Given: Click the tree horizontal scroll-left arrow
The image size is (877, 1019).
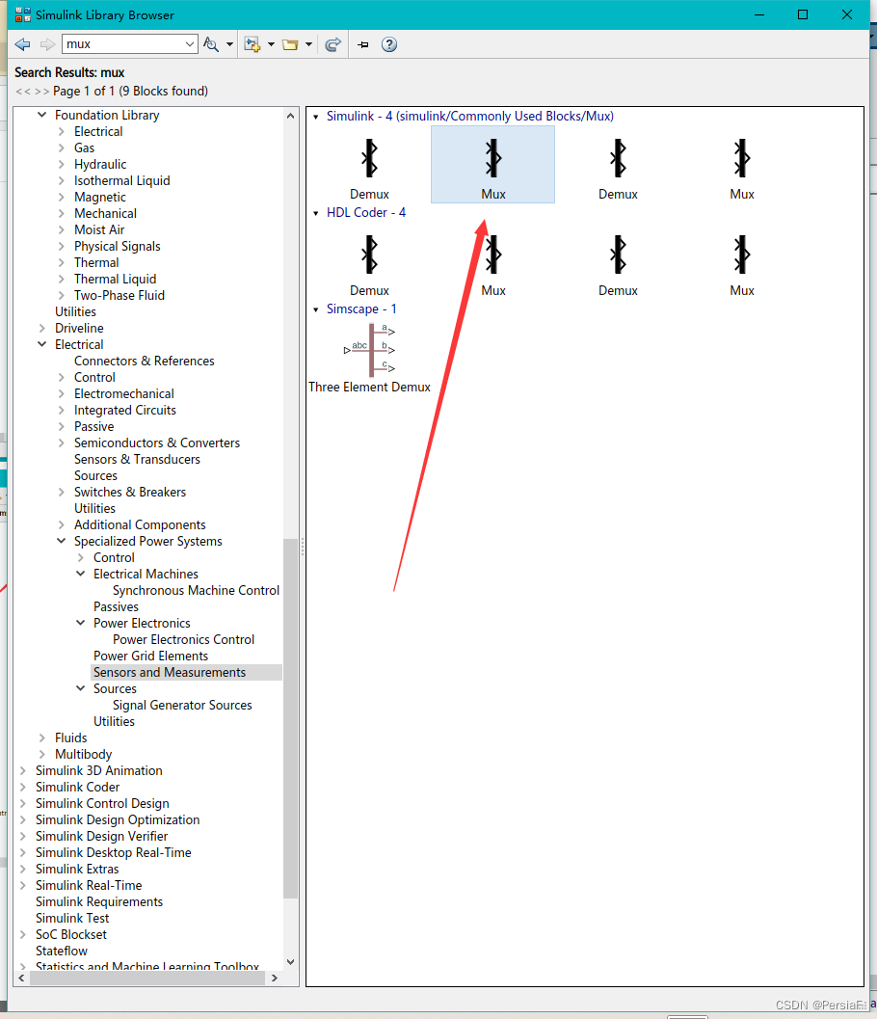Looking at the screenshot, I should 21,978.
